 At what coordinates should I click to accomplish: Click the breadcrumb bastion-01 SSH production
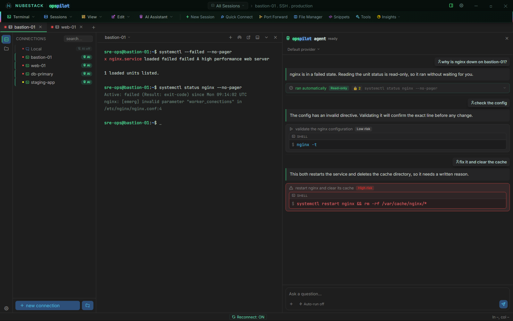pyautogui.click(x=284, y=6)
